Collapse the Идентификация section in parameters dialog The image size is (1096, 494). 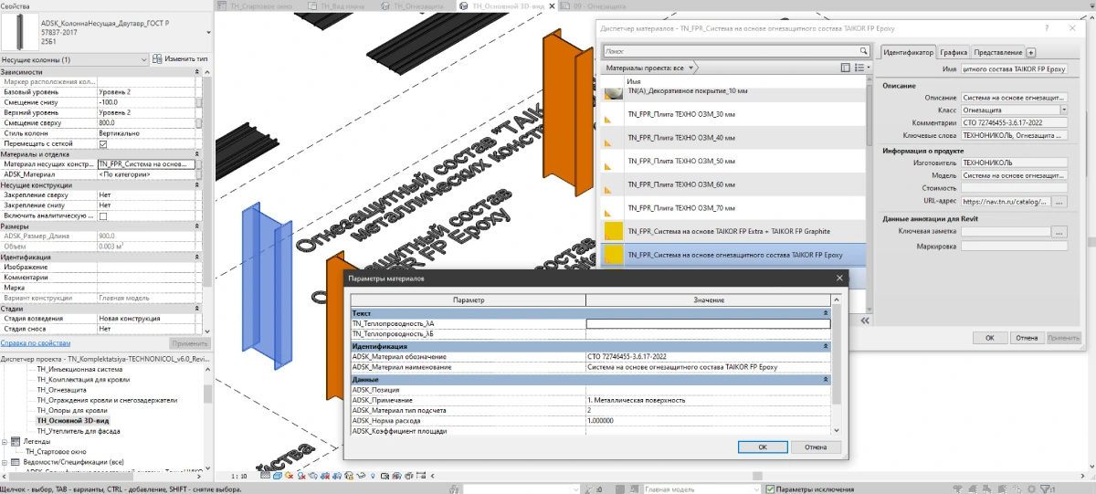coord(826,347)
